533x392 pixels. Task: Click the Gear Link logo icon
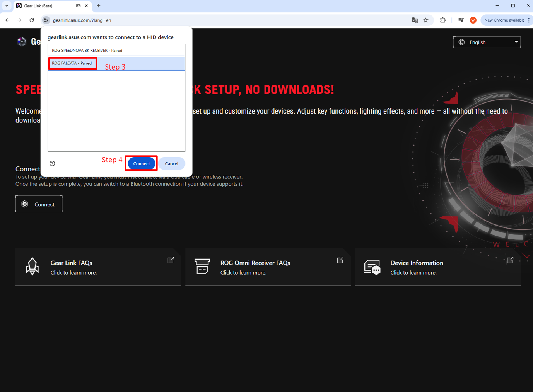[x=22, y=41]
